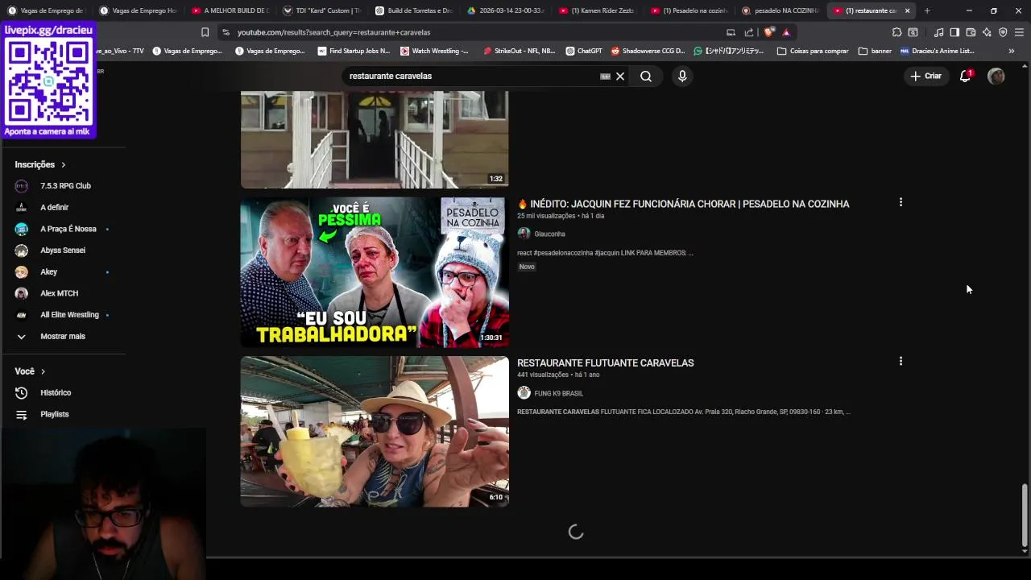
Task: Click the YouTube search magnifier button
Action: [x=646, y=76]
